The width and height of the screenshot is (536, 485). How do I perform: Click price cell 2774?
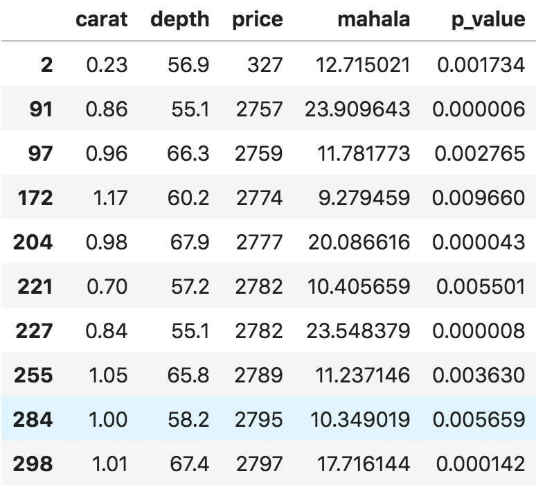tap(259, 198)
